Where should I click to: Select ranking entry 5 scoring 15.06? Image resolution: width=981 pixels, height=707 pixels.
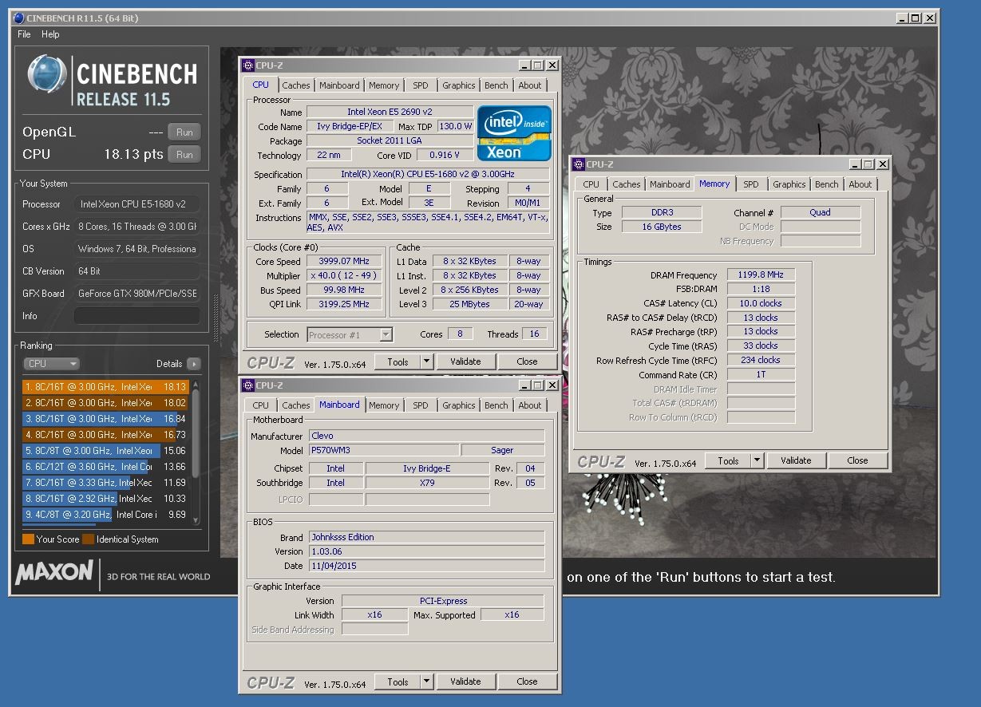[x=105, y=451]
